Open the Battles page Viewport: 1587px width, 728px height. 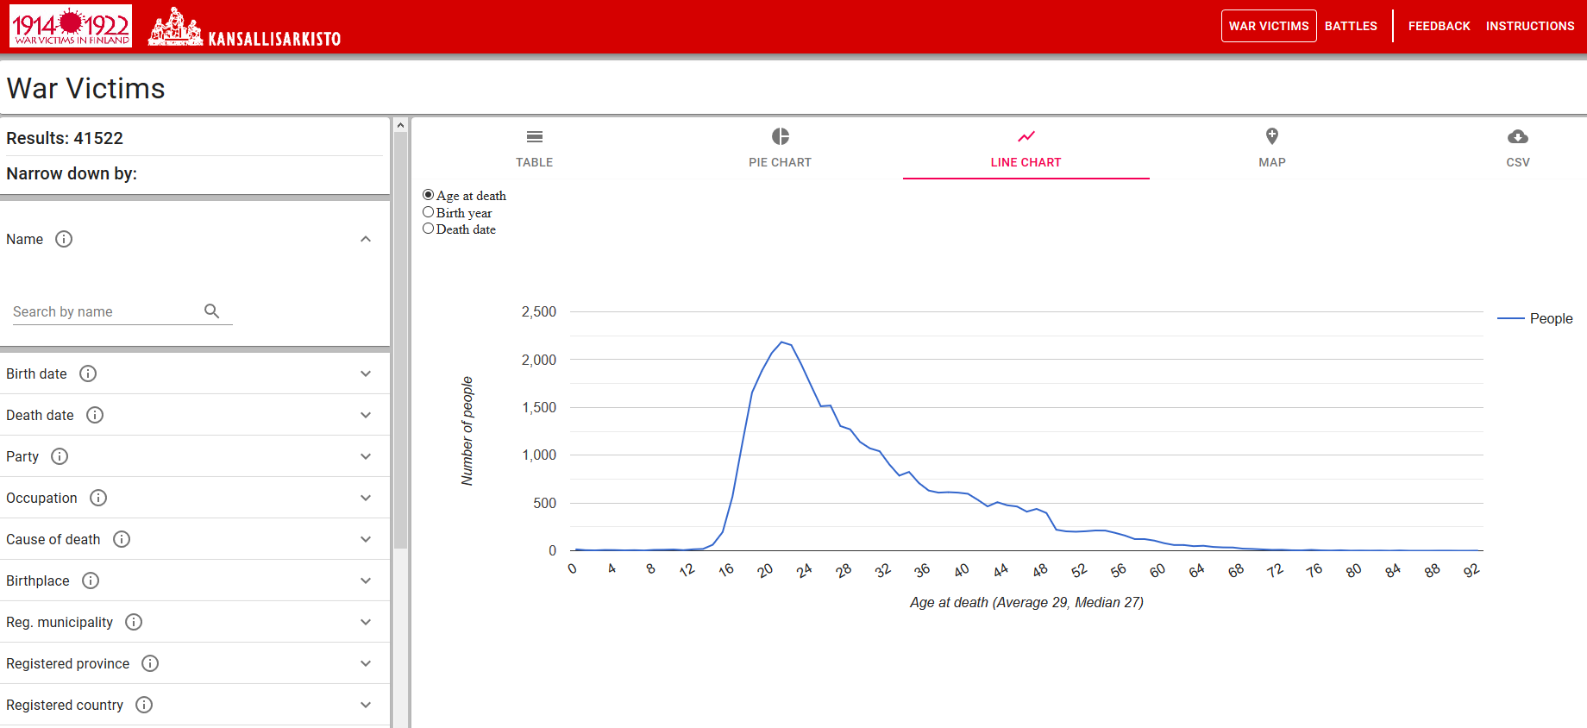(x=1351, y=26)
